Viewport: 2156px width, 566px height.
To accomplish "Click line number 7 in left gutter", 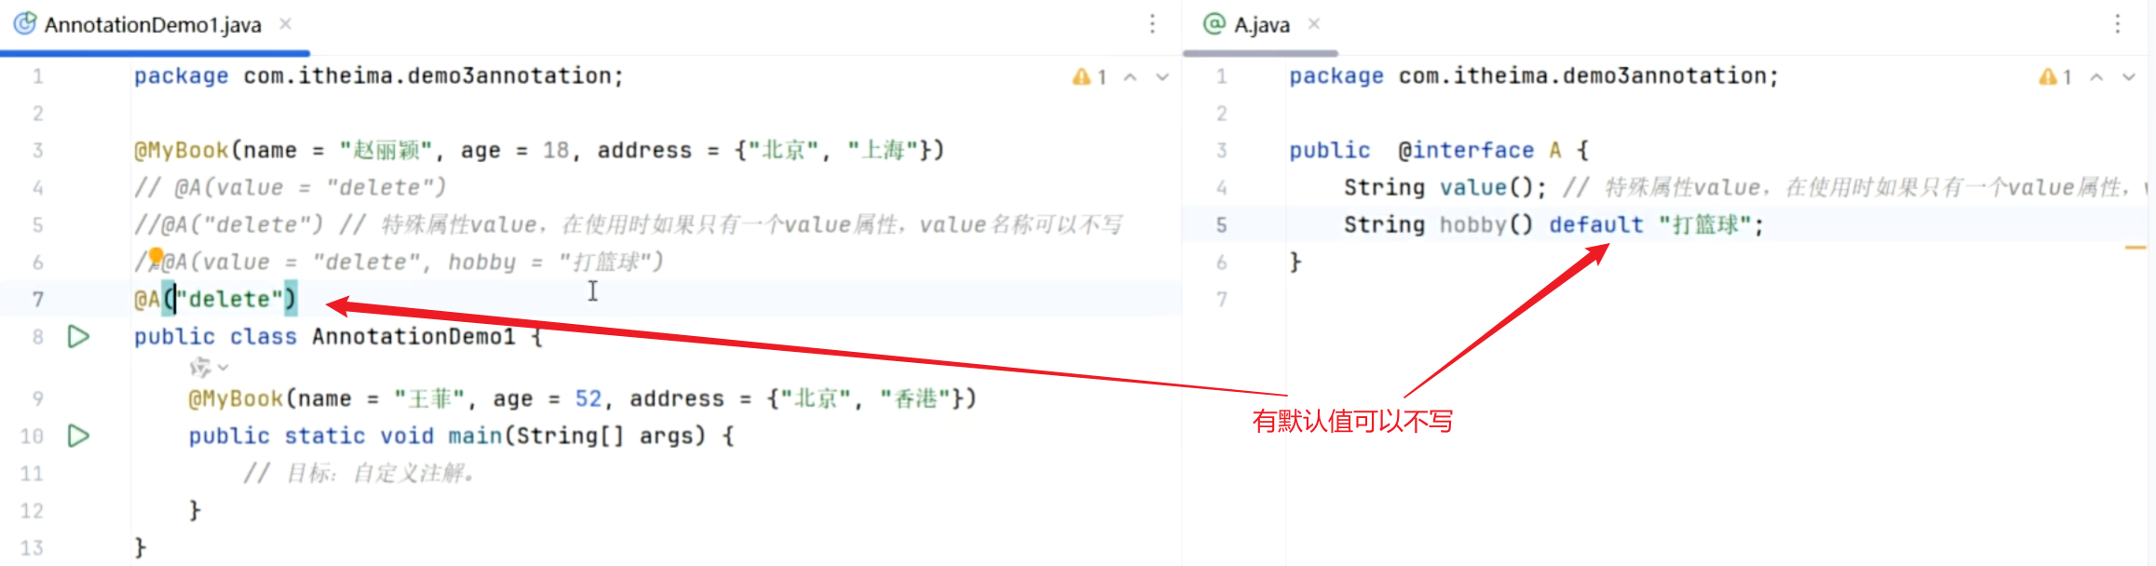I will (x=38, y=299).
